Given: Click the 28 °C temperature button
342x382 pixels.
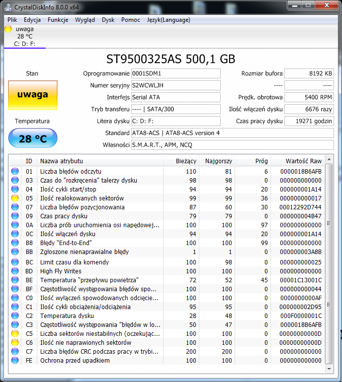Looking at the screenshot, I should coord(33,138).
